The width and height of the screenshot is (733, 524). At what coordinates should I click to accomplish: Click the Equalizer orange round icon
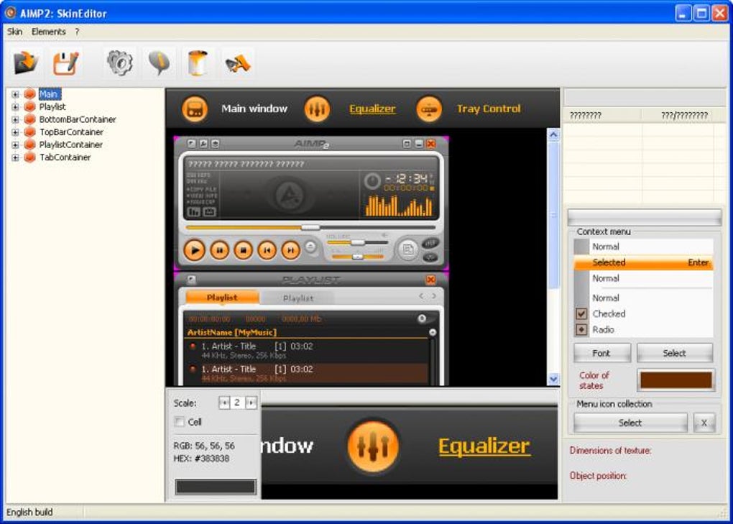(317, 109)
